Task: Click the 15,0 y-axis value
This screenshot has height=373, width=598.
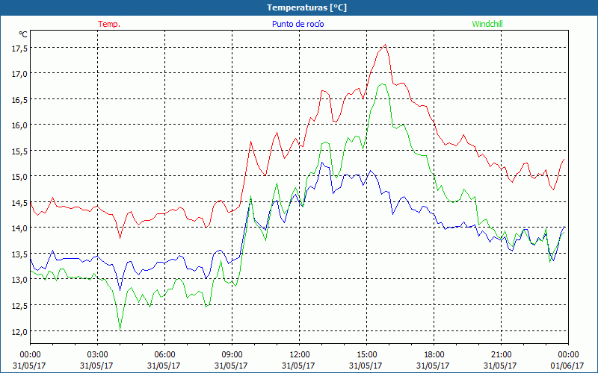Action: [20, 177]
